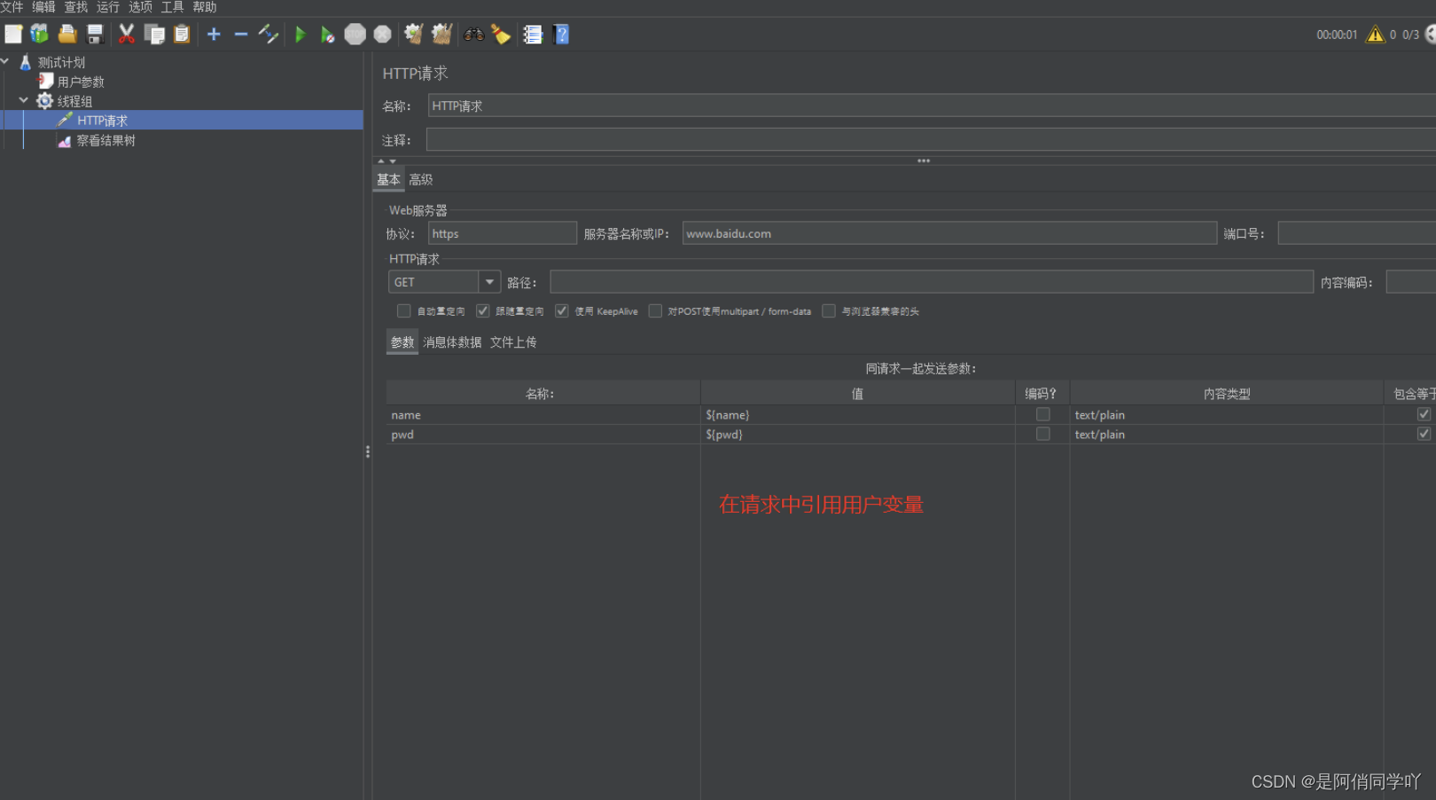Screen dimensions: 1436x800
Task: Toggle 包含等于 checkbox for name row
Action: [1424, 414]
